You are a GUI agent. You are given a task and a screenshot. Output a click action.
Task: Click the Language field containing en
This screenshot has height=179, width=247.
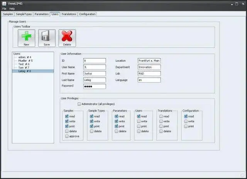point(149,80)
